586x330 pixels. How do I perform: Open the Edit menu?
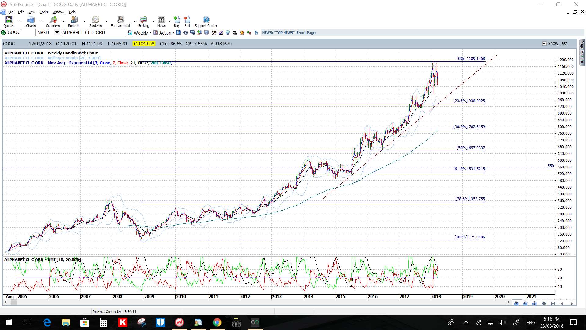coord(21,12)
